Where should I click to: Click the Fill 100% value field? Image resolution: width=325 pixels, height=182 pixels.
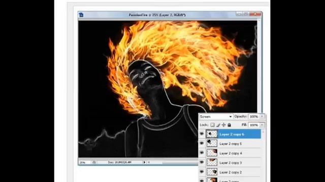pyautogui.click(x=254, y=125)
